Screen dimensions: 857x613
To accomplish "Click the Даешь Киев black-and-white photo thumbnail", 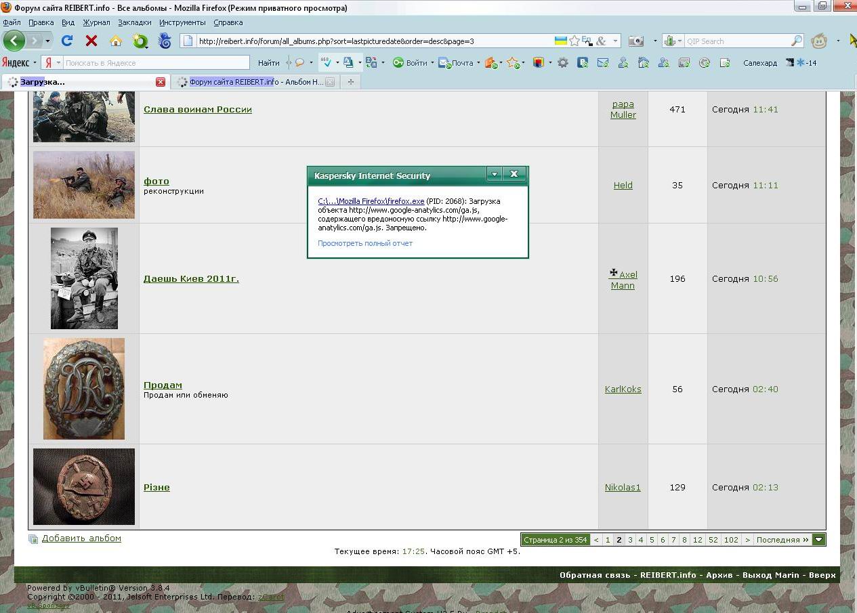I will 84,278.
